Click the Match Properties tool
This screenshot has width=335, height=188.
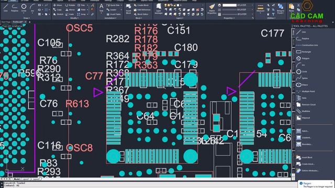[x=211, y=9]
